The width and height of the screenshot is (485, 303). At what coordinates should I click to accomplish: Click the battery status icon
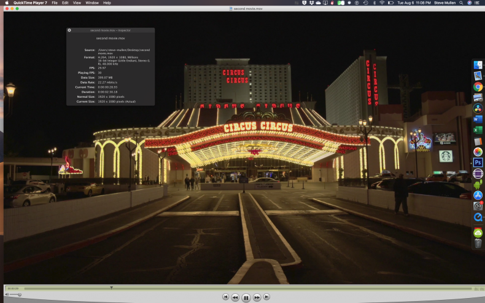click(390, 3)
